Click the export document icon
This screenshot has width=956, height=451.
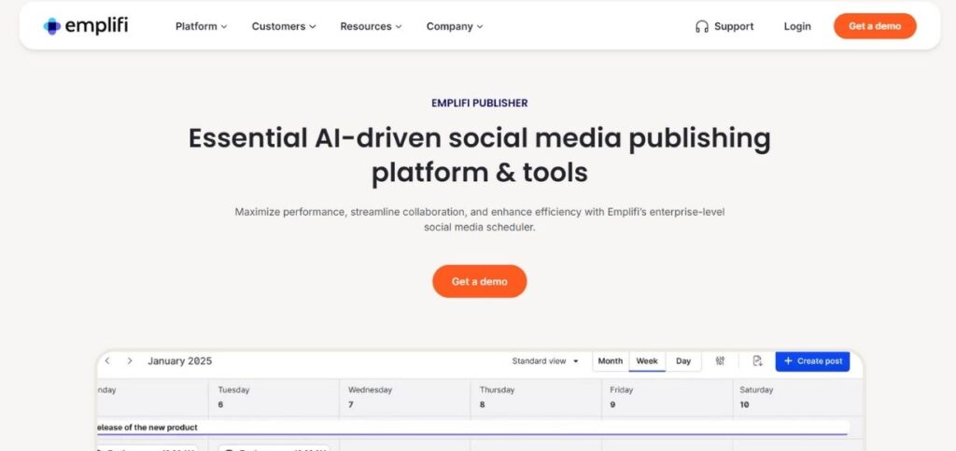pyautogui.click(x=757, y=360)
